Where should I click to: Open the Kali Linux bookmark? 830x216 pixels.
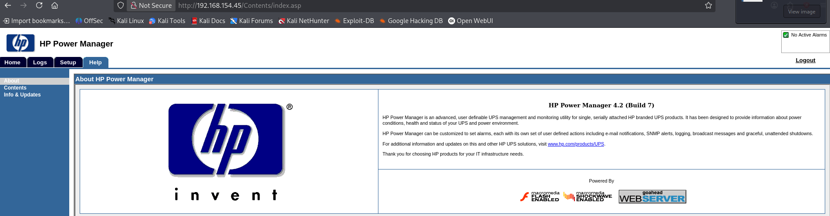126,21
